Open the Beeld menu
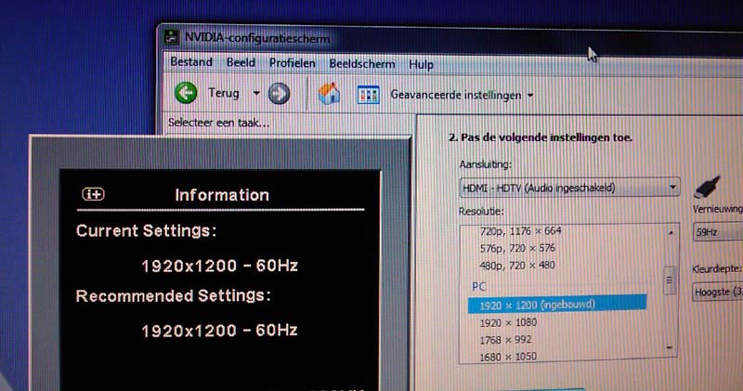This screenshot has width=743, height=391. tap(241, 62)
